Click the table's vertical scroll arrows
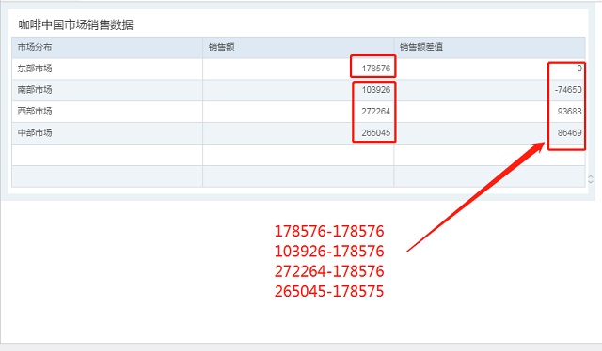The height and width of the screenshot is (351, 602). tap(591, 179)
